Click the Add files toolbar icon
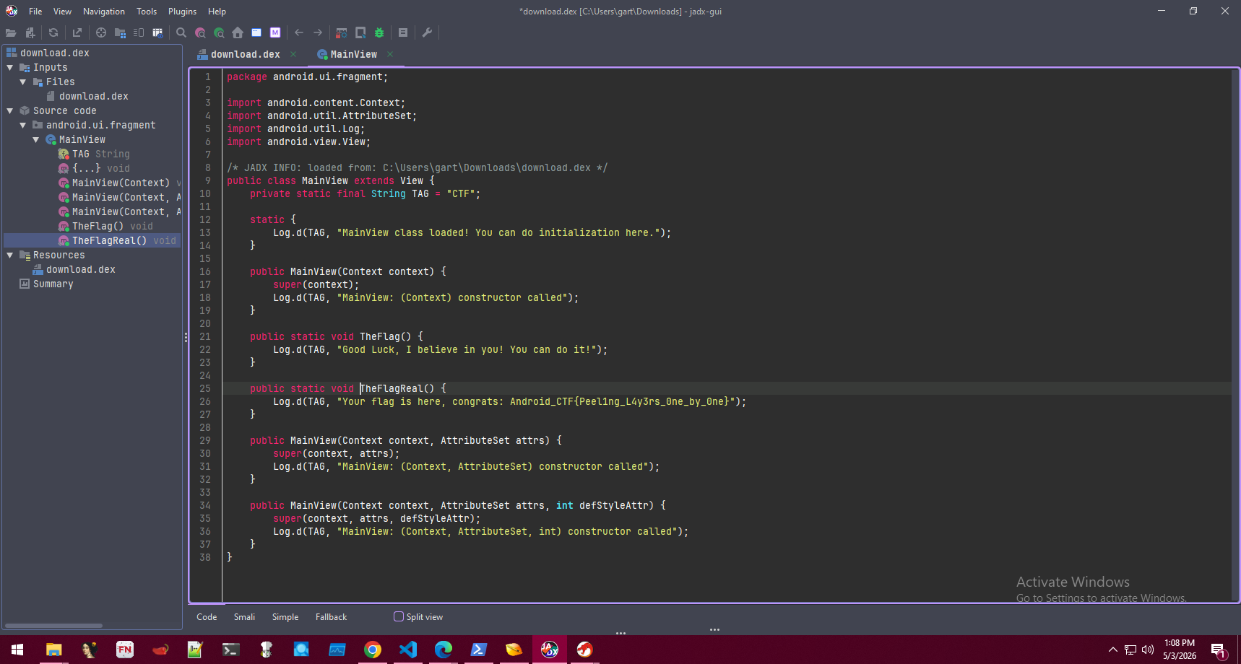The width and height of the screenshot is (1241, 664). [x=30, y=32]
